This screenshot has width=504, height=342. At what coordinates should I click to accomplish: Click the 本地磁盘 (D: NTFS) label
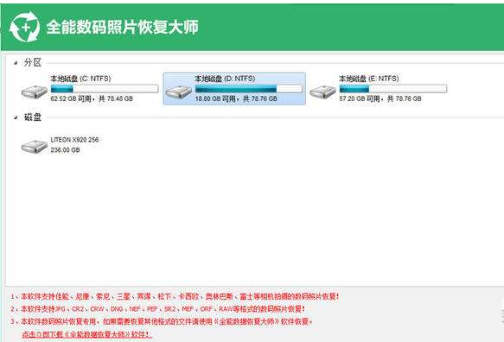coord(225,79)
